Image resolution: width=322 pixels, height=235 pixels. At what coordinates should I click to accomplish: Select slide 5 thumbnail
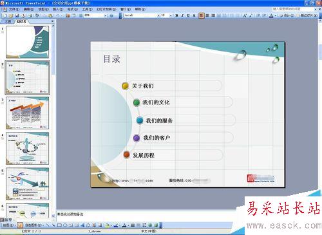click(27, 184)
